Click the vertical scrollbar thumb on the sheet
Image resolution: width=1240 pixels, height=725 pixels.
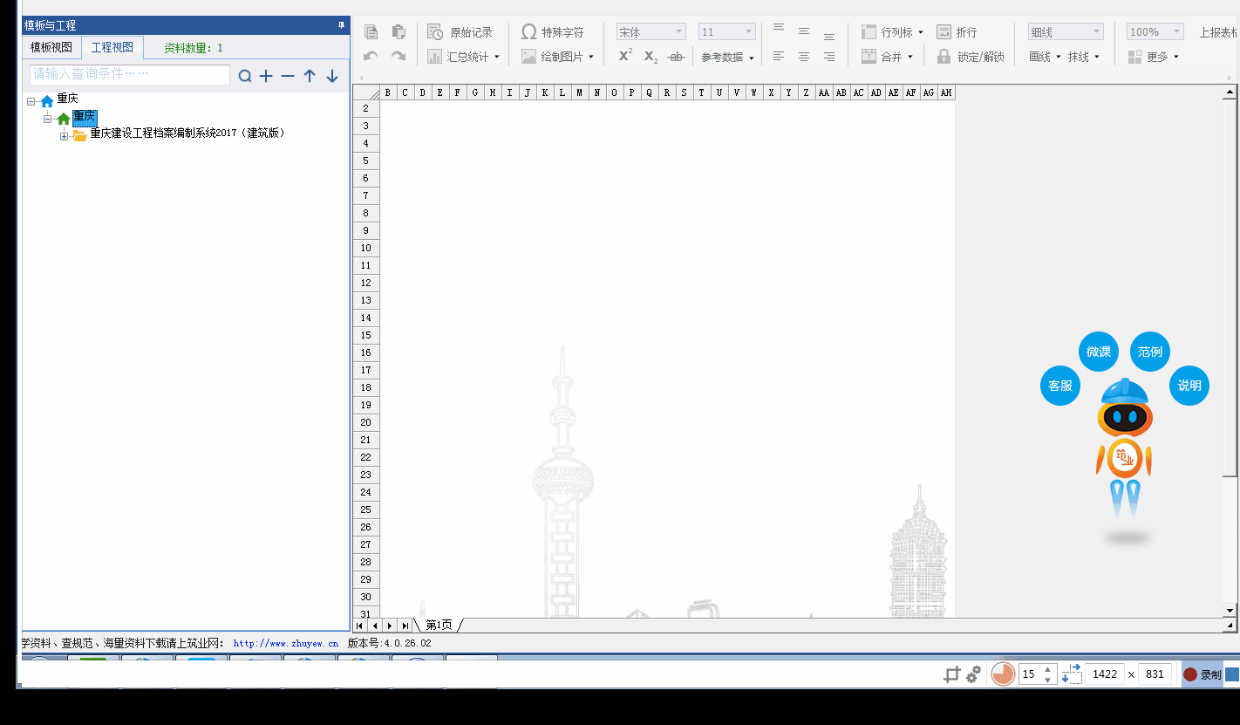tap(1230, 288)
